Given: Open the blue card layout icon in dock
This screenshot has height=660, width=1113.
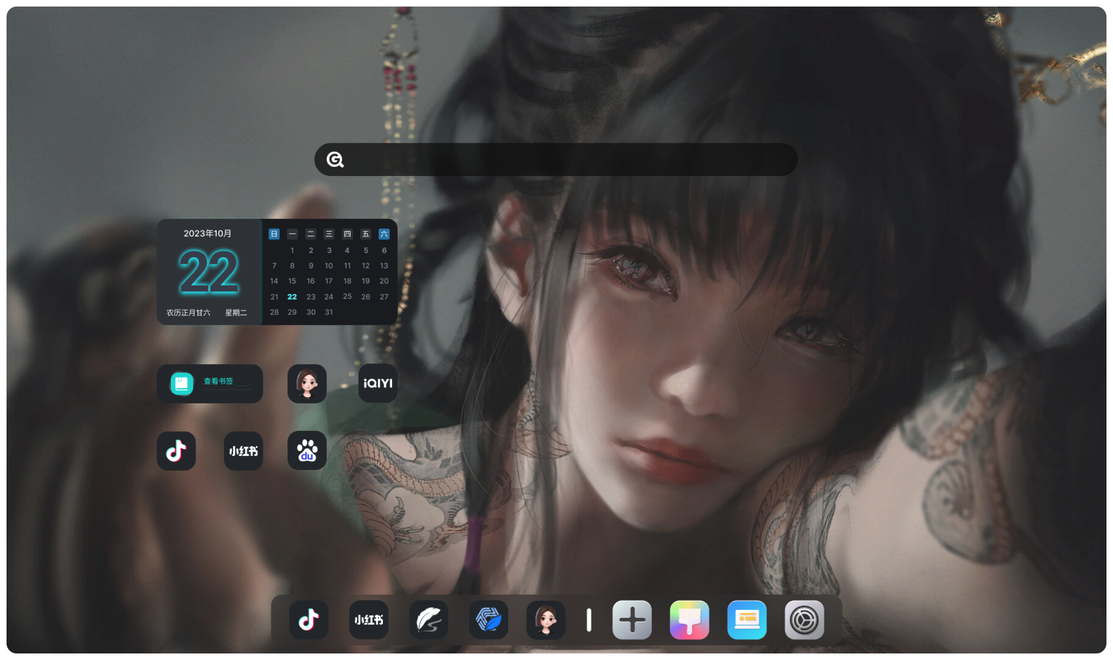Looking at the screenshot, I should (x=747, y=620).
